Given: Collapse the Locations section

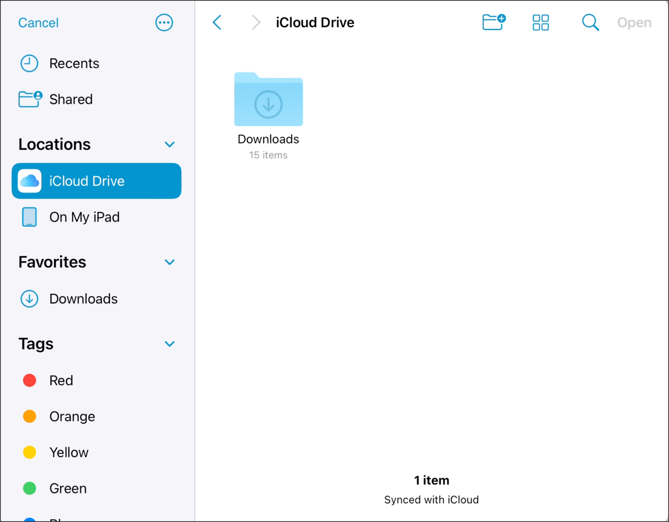Looking at the screenshot, I should pyautogui.click(x=170, y=145).
